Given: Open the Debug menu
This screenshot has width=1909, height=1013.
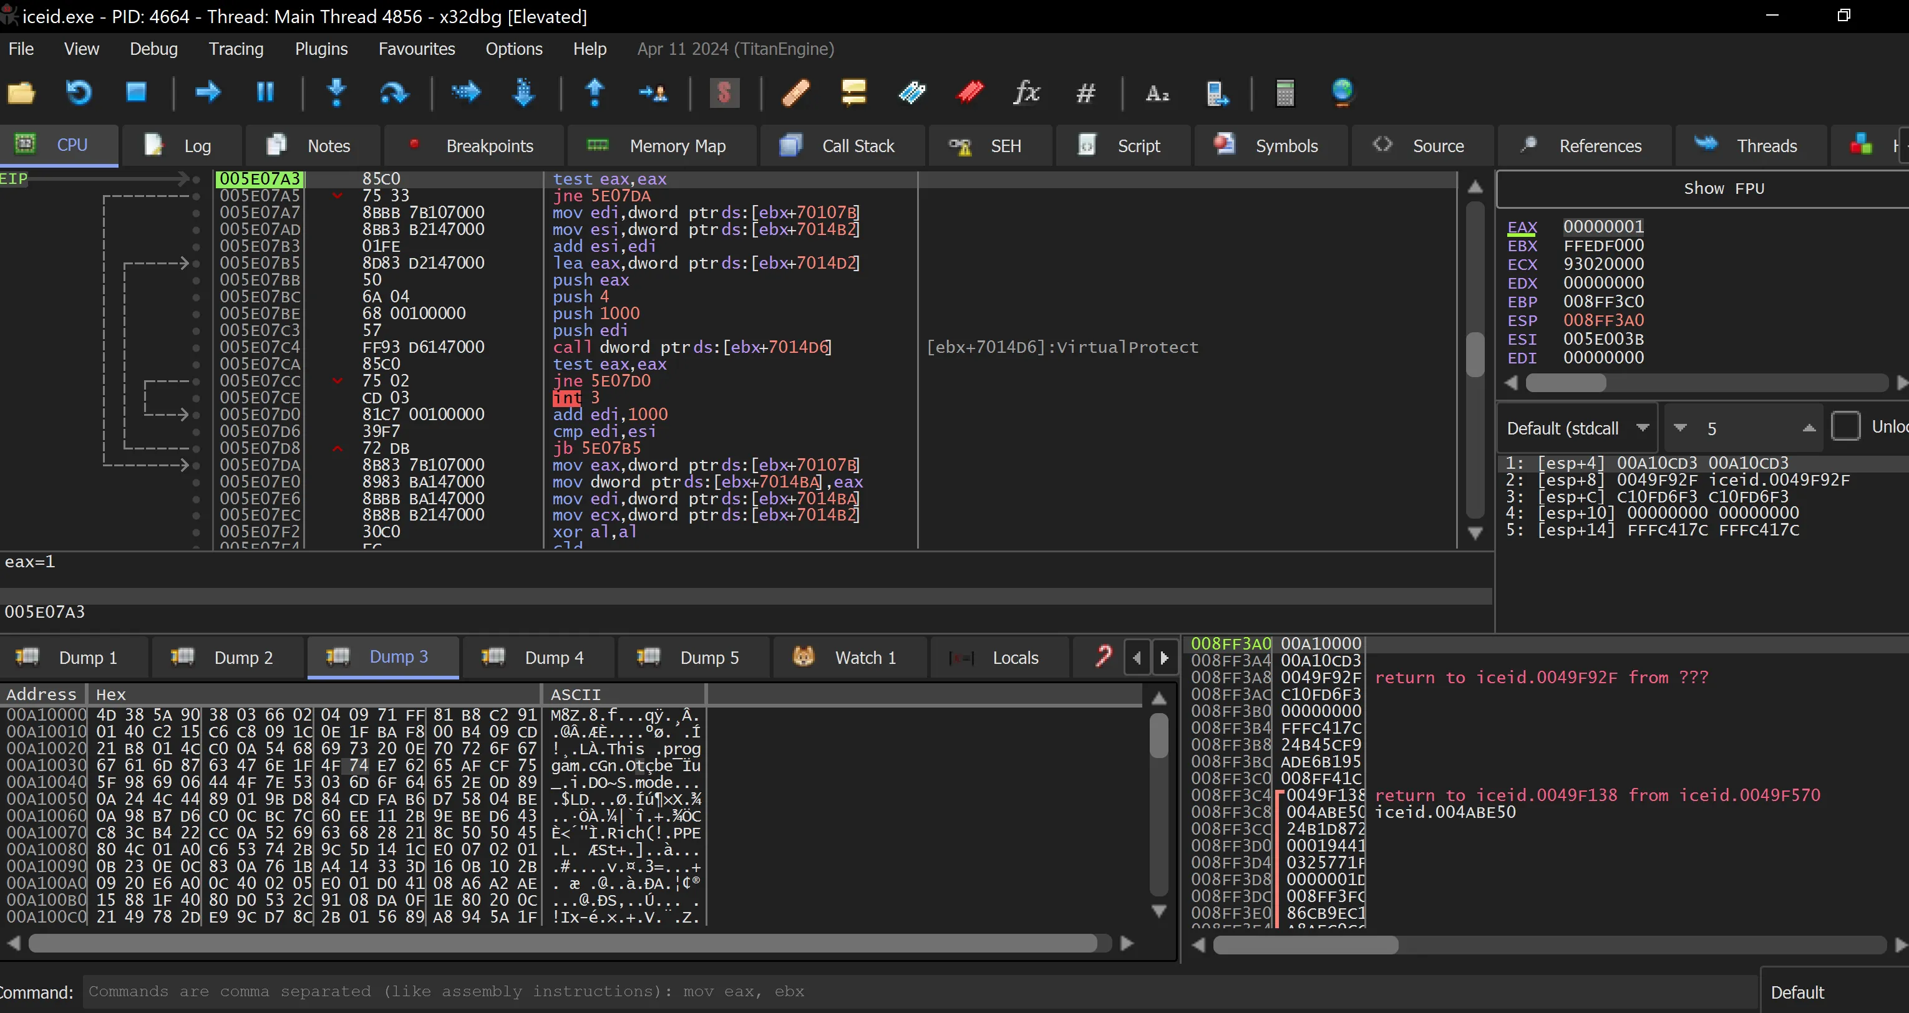Looking at the screenshot, I should coord(153,49).
